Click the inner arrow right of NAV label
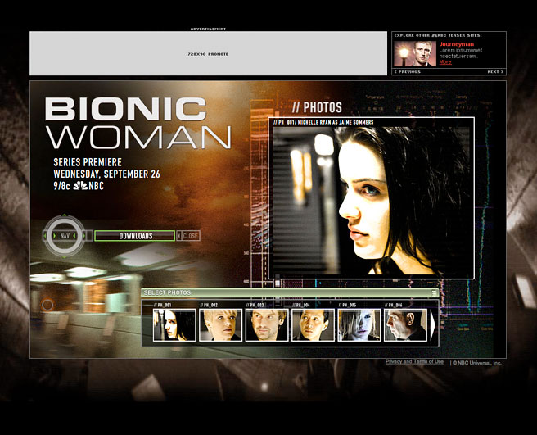 pos(74,236)
